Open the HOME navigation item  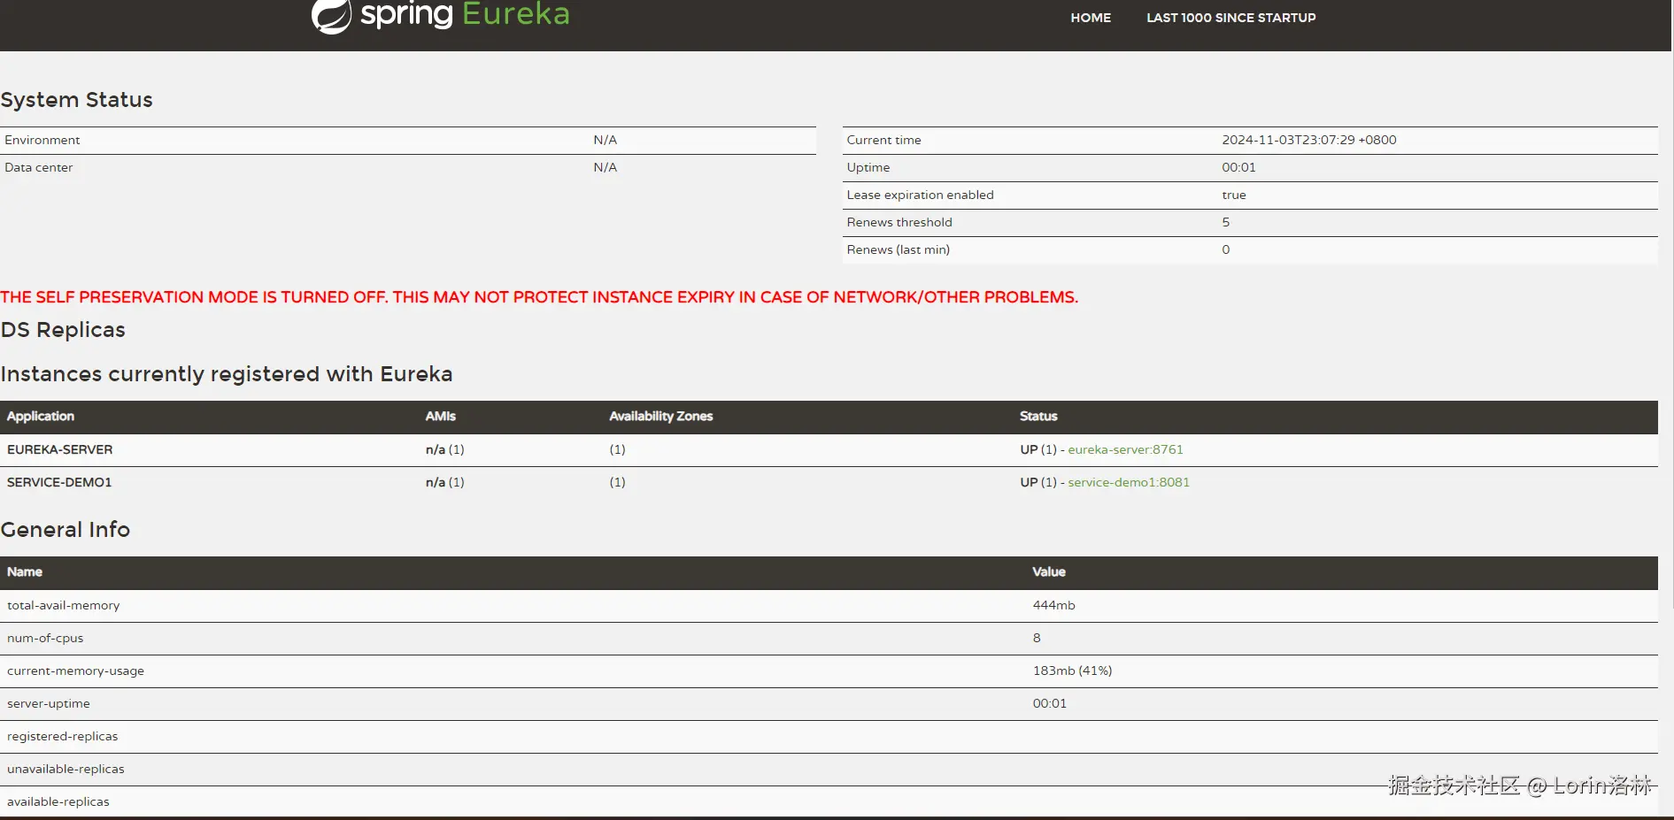click(x=1091, y=18)
